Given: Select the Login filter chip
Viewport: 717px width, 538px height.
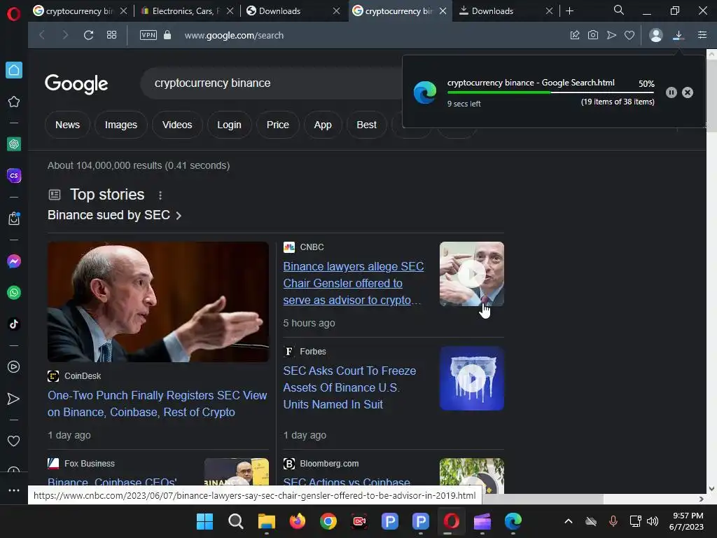Looking at the screenshot, I should 229,125.
